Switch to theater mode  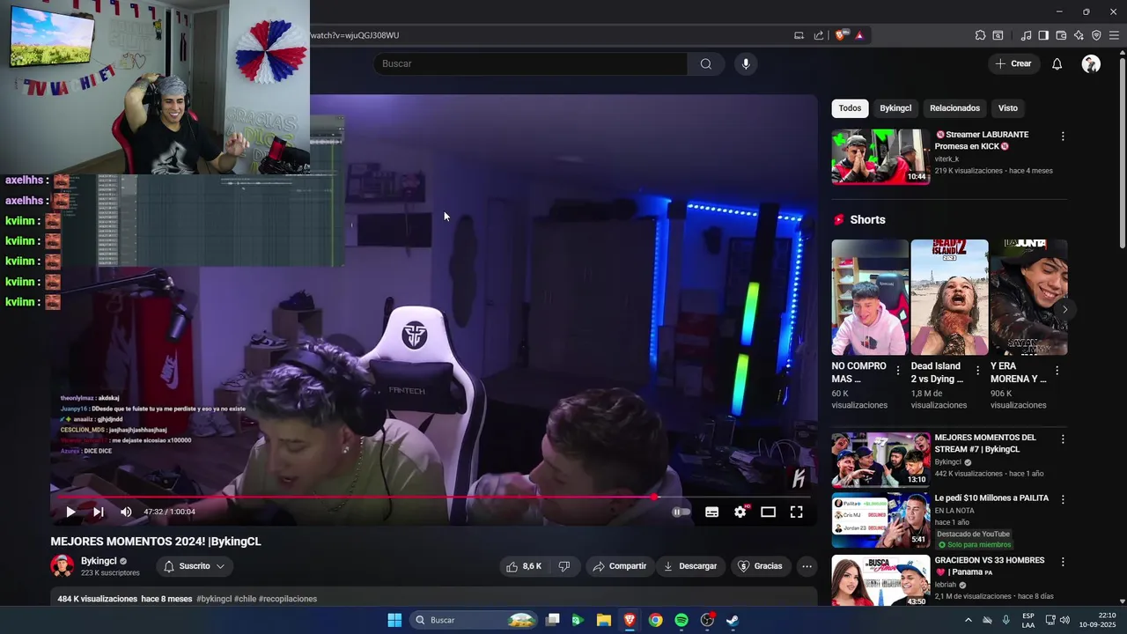tap(768, 512)
